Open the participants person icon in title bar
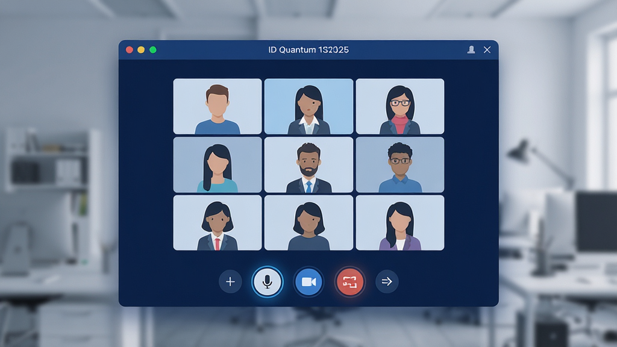Image resolution: width=617 pixels, height=347 pixels. [x=471, y=49]
